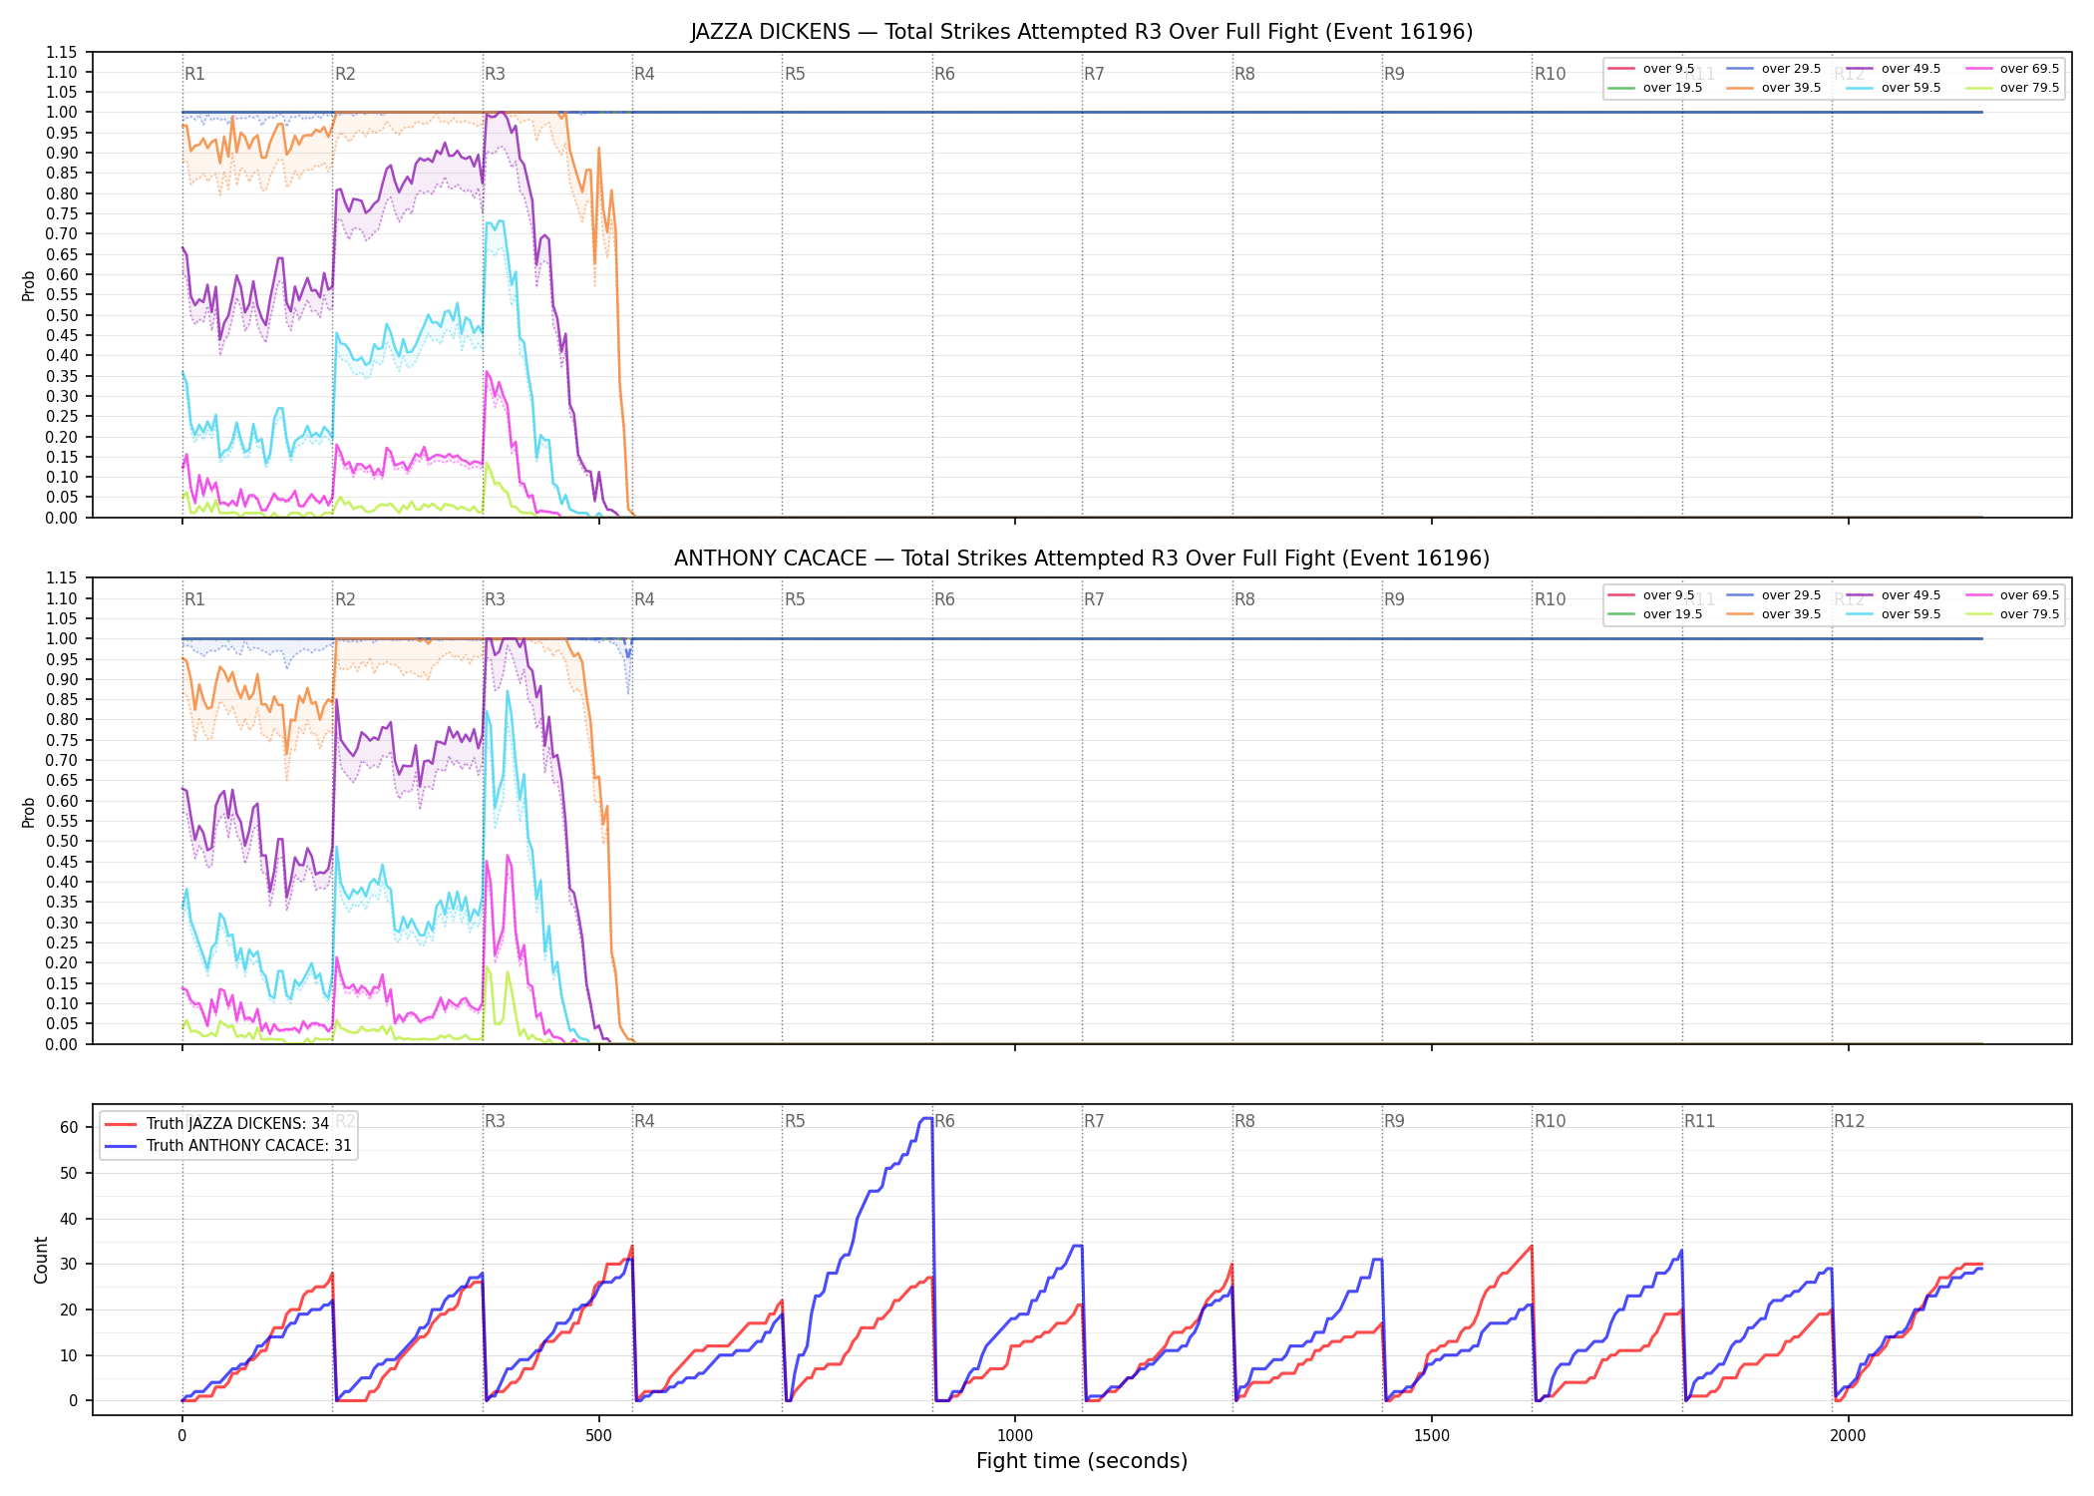Pick 'over 49.5' in Anthony Cacace legend
This screenshot has width=2094, height=1496.
(1911, 595)
